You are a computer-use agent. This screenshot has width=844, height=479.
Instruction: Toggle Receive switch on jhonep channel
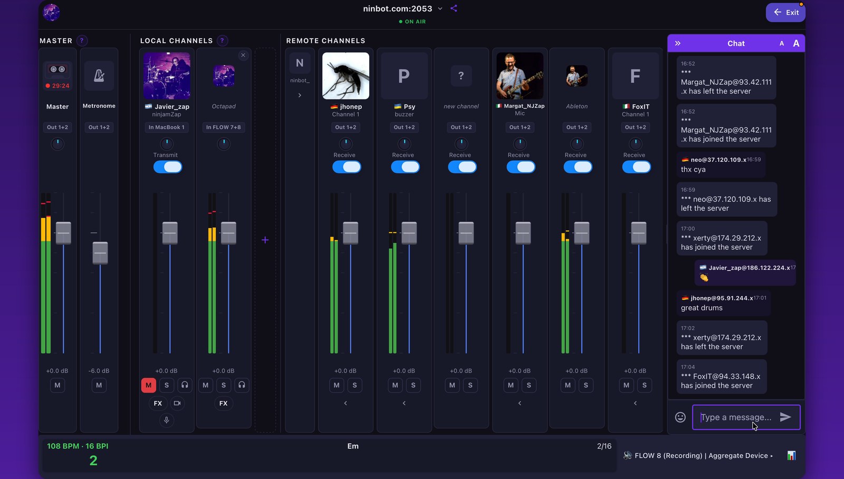pos(347,167)
